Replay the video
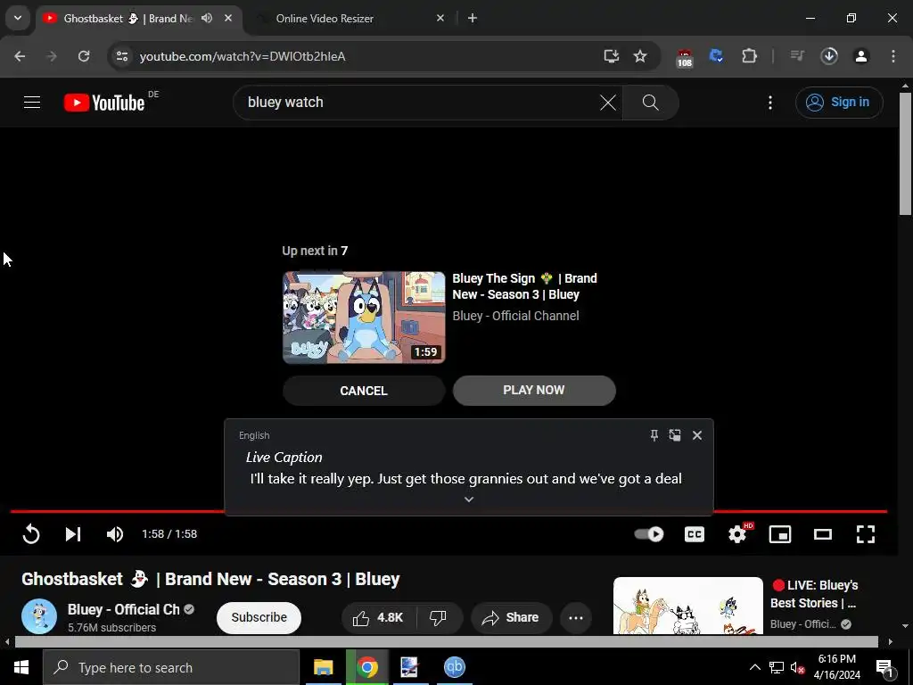This screenshot has width=913, height=685. click(x=31, y=534)
